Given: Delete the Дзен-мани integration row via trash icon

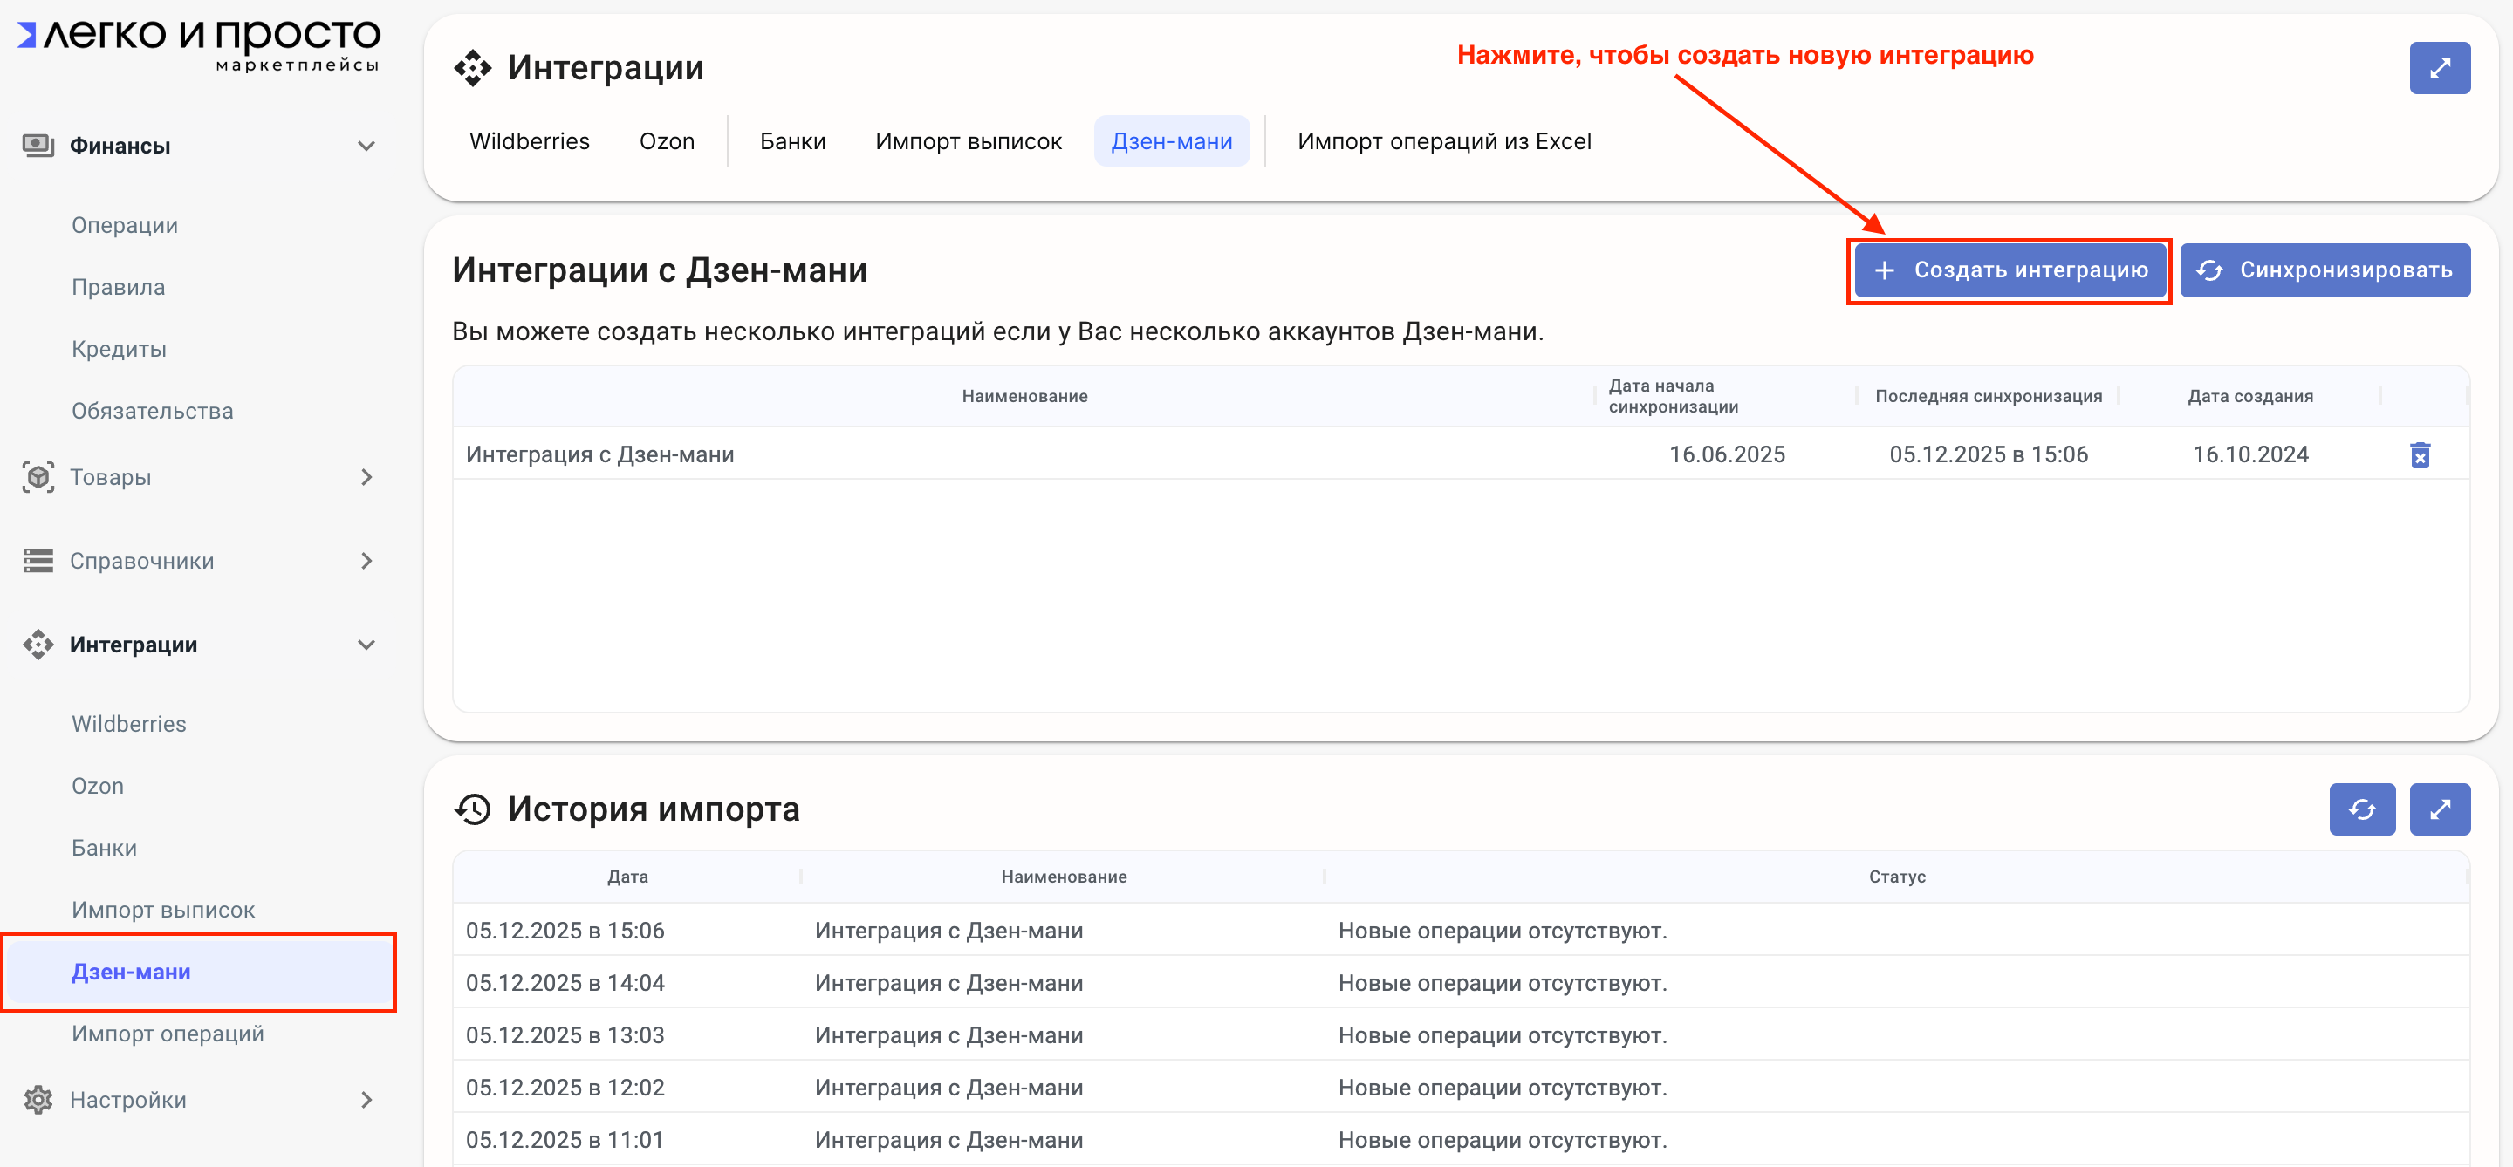Looking at the screenshot, I should [x=2420, y=455].
